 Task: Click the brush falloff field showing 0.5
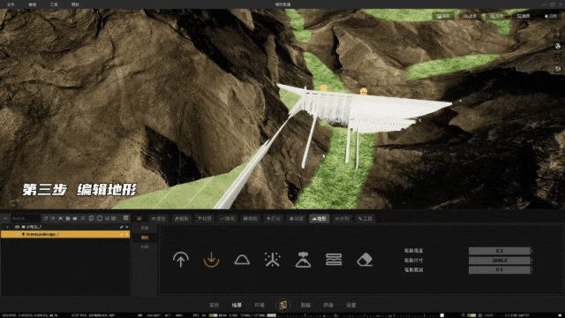click(x=500, y=269)
